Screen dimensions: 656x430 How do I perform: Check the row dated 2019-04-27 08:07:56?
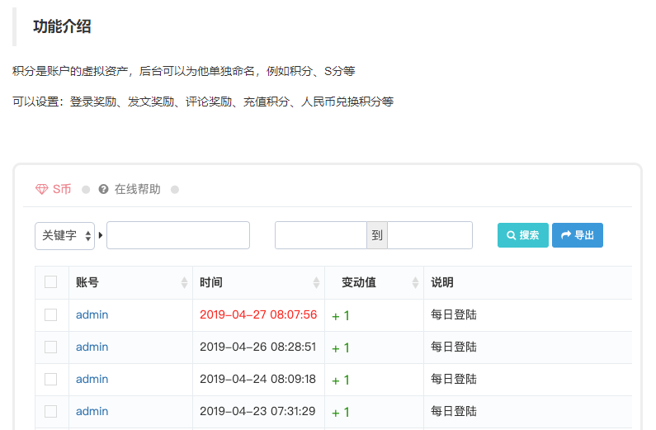coord(51,314)
